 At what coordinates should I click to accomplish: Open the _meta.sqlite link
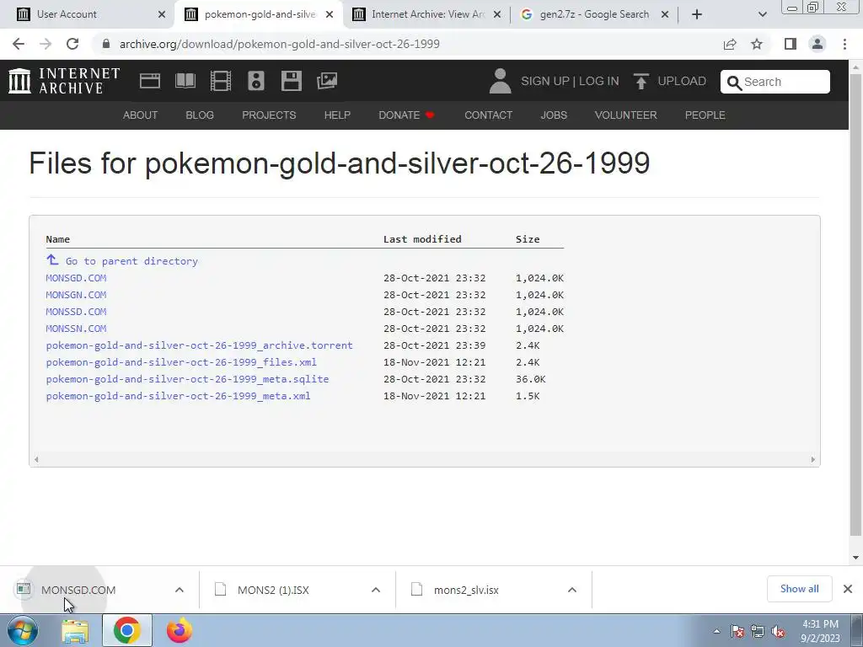pos(187,379)
